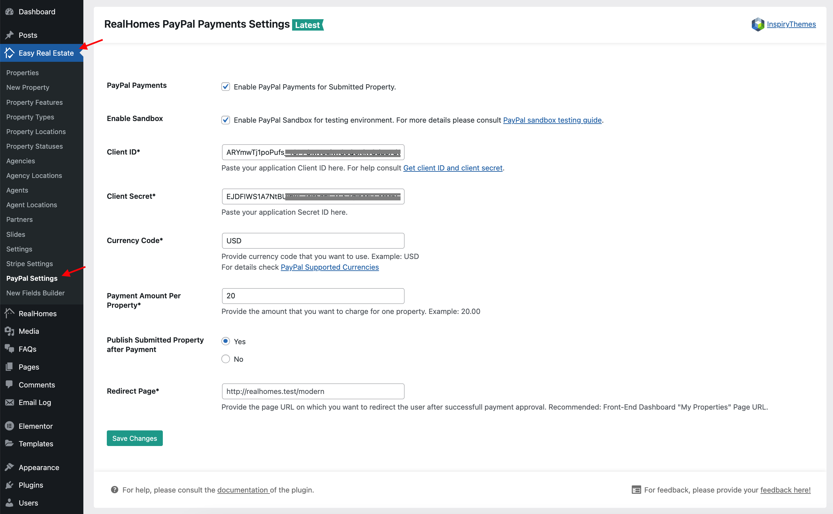Open Property Features submenu item
Image resolution: width=833 pixels, height=514 pixels.
pyautogui.click(x=35, y=102)
